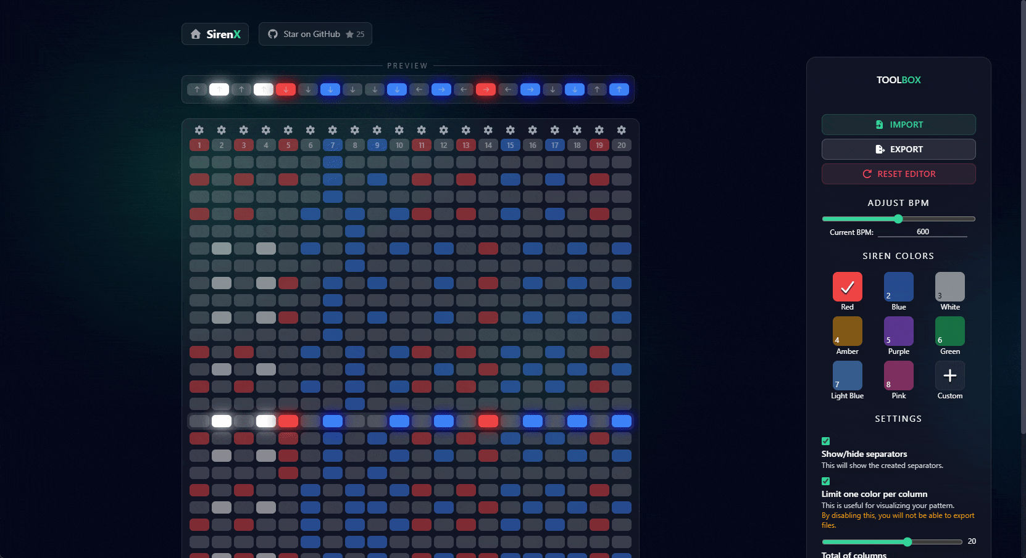The image size is (1026, 558).
Task: Disable Limit one color per column
Action: tap(825, 481)
